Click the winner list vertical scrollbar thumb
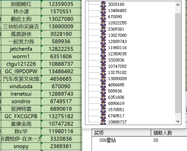187x151 pixels. coord(178,63)
